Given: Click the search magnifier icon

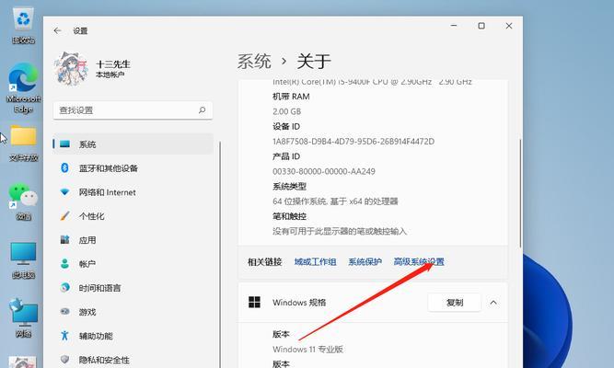Looking at the screenshot, I should 202,110.
